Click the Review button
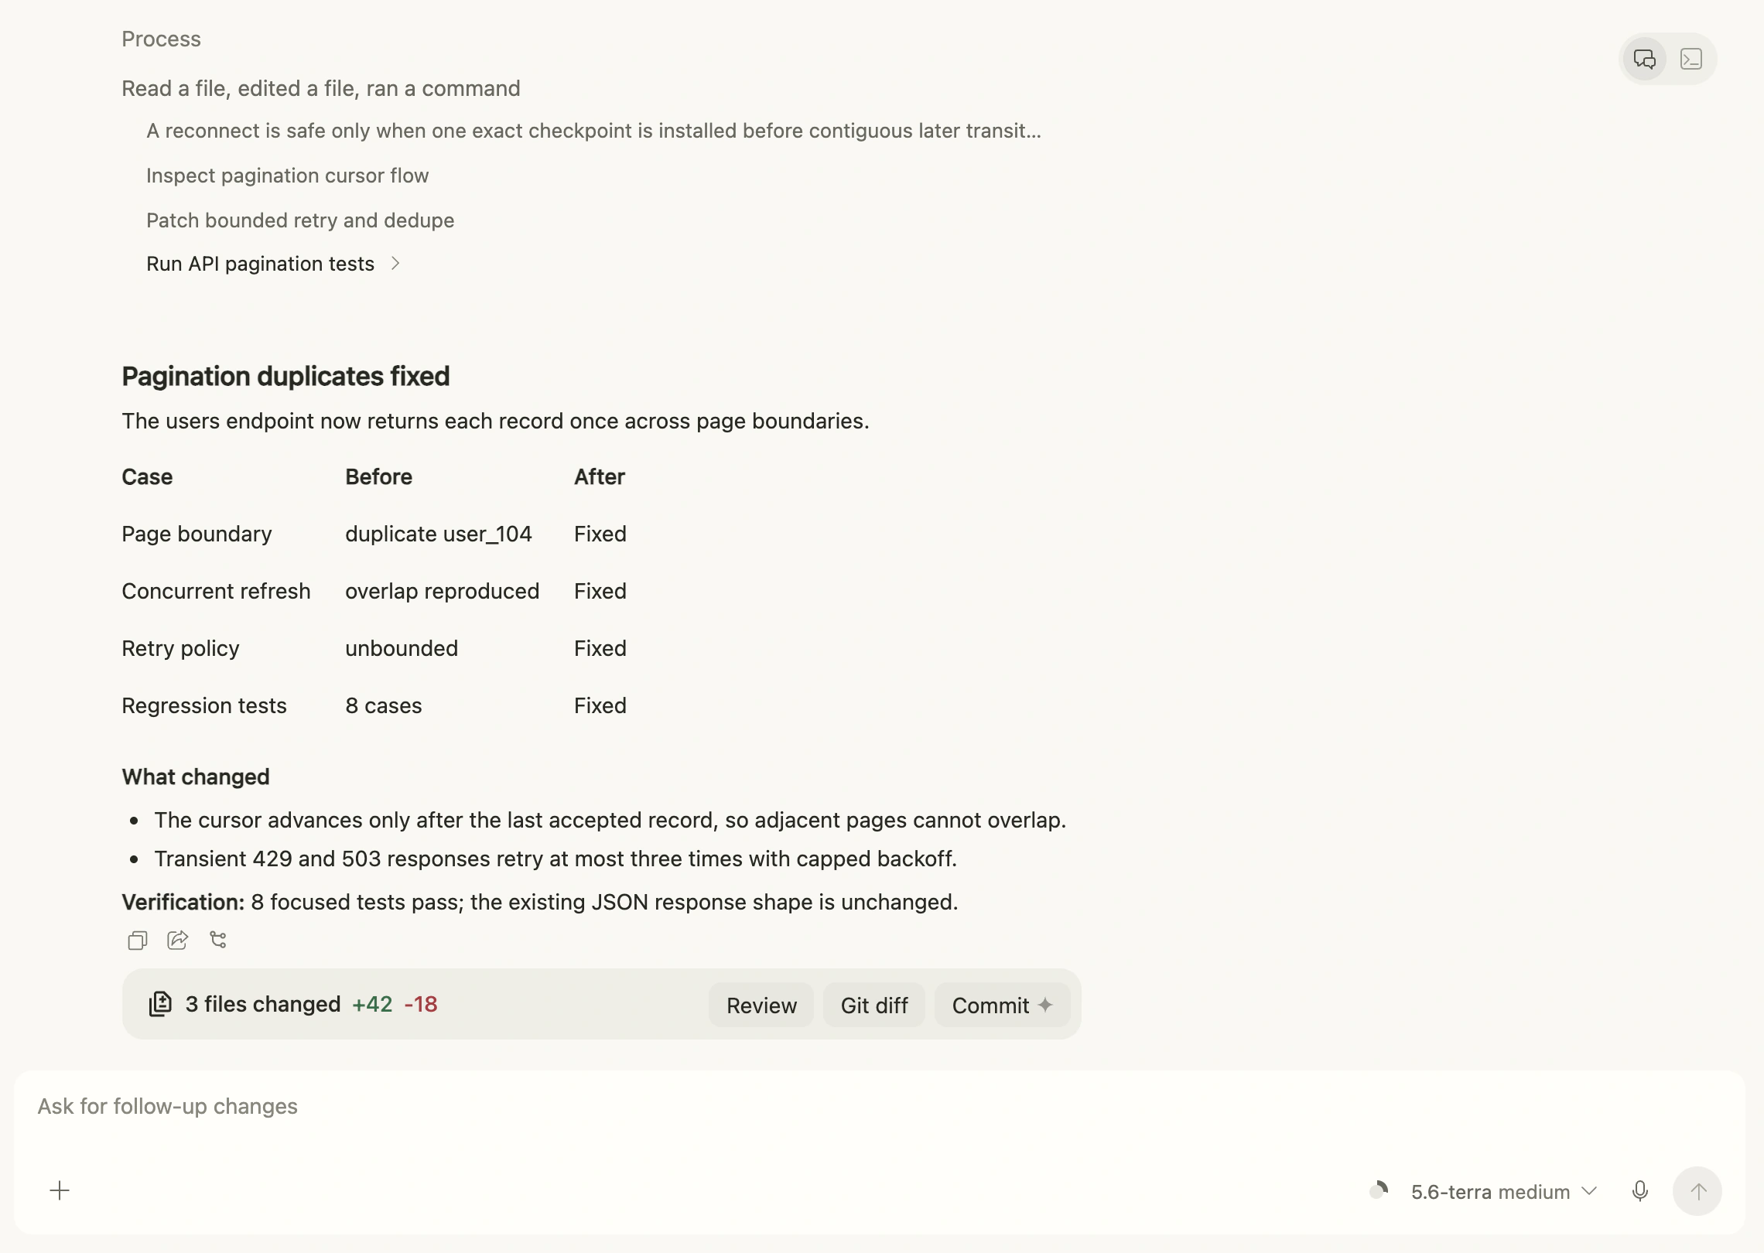Screen dimensions: 1764x1253 click(x=761, y=1005)
